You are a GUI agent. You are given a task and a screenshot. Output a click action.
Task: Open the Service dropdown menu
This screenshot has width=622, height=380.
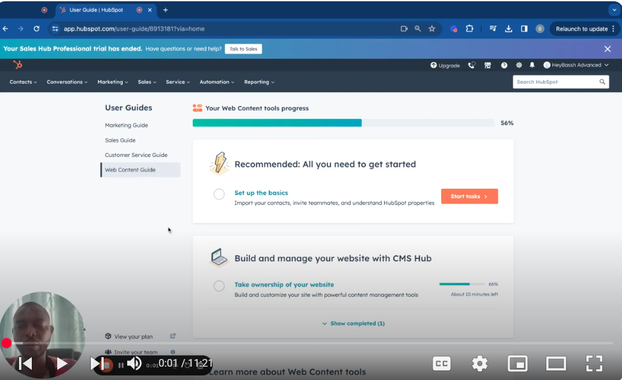click(177, 82)
